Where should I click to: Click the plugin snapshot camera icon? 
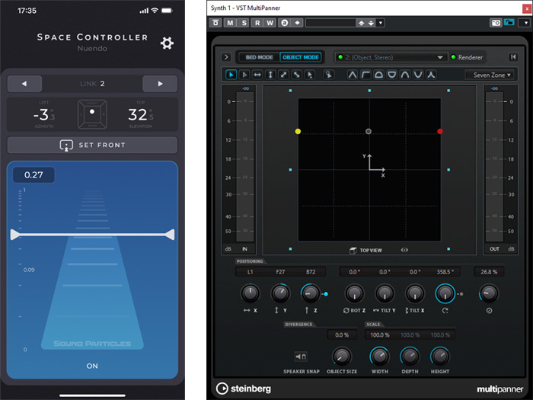pyautogui.click(x=496, y=23)
